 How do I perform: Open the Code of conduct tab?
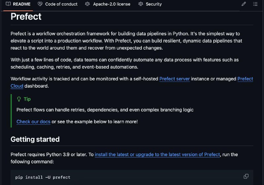[57, 4]
